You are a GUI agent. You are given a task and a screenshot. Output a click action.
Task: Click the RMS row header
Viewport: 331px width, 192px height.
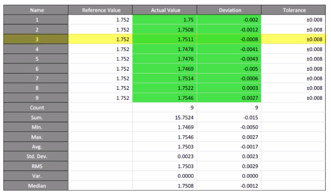(x=36, y=167)
